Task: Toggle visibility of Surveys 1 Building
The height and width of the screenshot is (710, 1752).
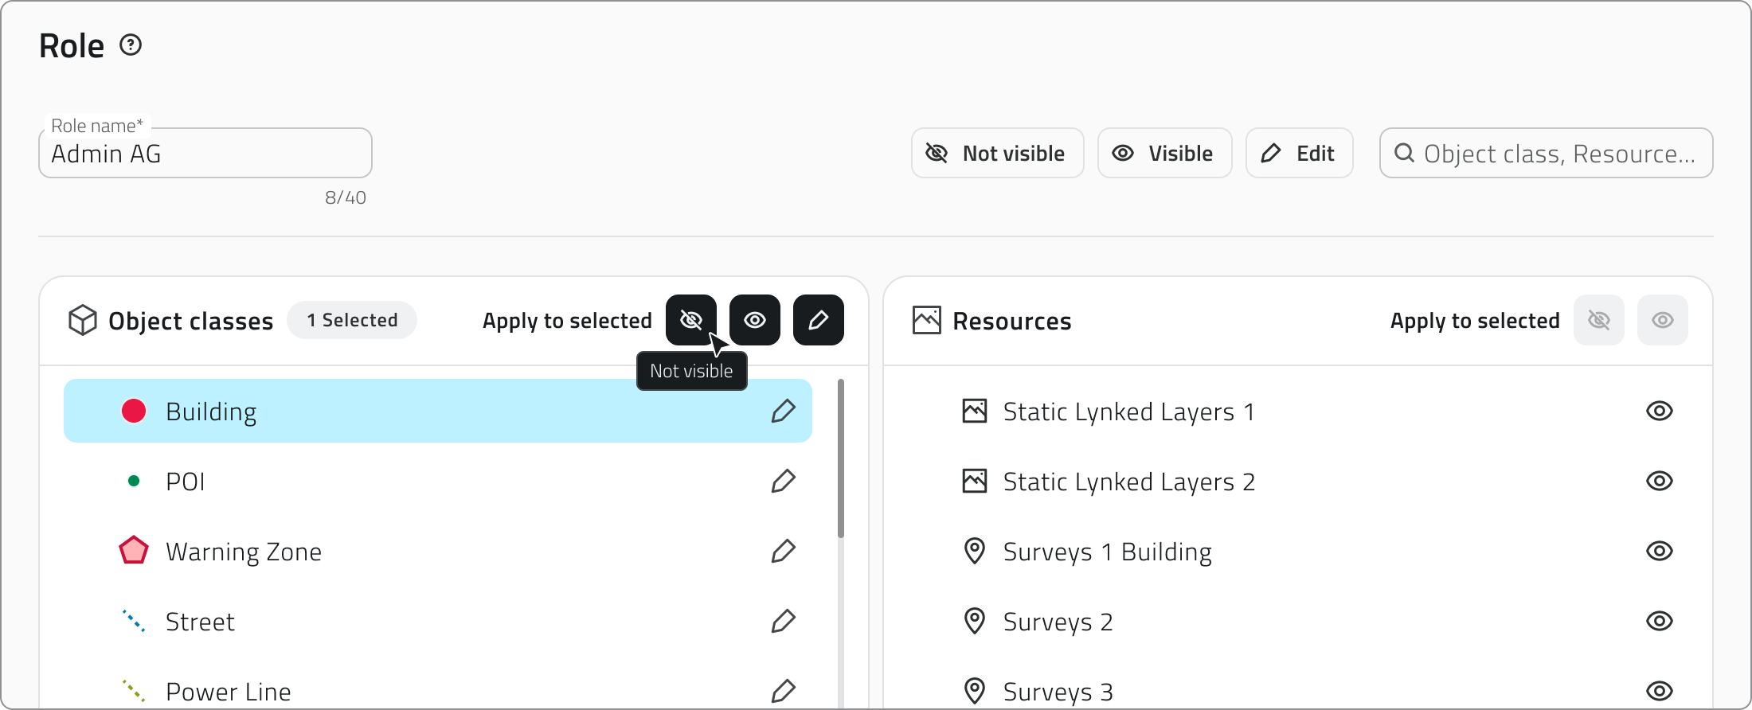Action: tap(1659, 551)
